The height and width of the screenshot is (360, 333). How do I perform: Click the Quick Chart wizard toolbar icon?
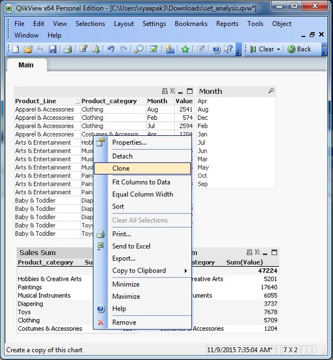170,49
